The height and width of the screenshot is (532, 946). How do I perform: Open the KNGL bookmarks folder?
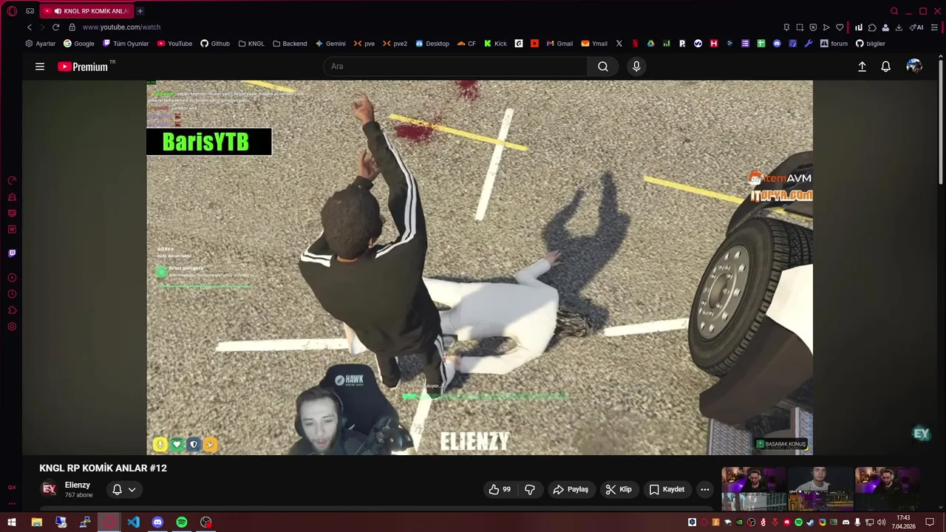click(251, 44)
